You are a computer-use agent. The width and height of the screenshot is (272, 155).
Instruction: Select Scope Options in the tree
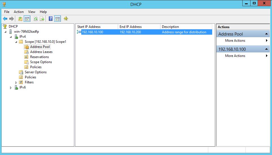(x=41, y=62)
